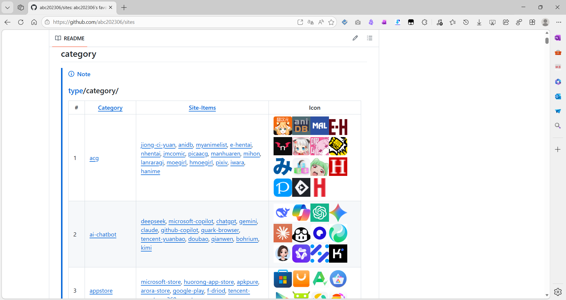The width and height of the screenshot is (566, 300).
Task: Click the Microsoft Store icon in table
Action: coord(282,279)
